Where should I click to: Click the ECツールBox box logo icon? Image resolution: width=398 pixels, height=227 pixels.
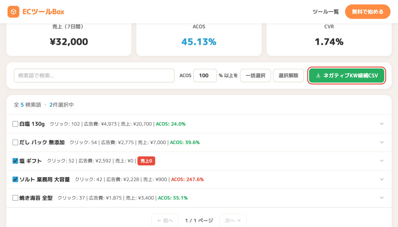click(13, 12)
